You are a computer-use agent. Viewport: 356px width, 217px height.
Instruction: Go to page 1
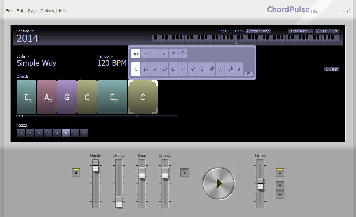point(21,133)
